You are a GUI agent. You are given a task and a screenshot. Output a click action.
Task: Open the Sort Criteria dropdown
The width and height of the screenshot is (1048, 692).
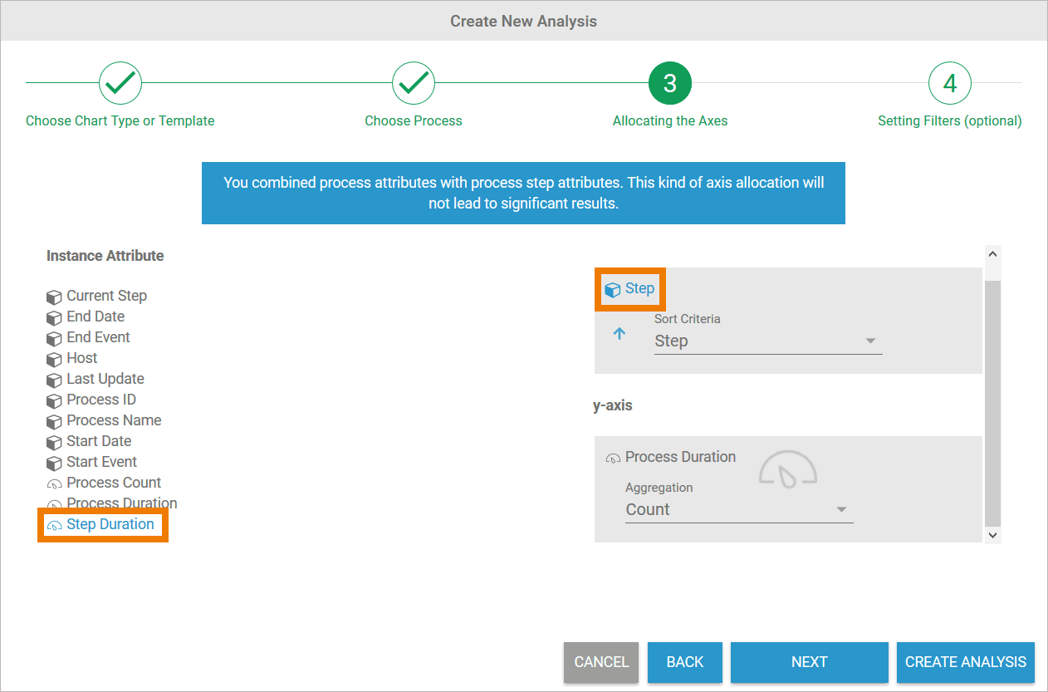point(767,341)
